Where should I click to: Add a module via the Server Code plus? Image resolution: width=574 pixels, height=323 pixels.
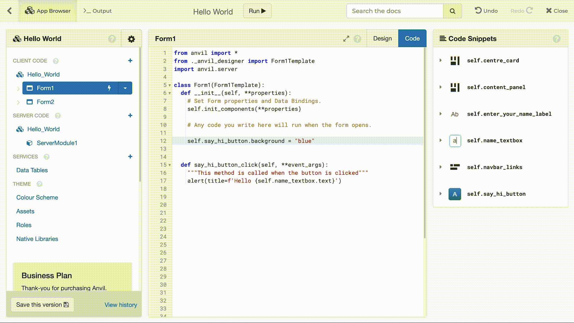pos(130,115)
